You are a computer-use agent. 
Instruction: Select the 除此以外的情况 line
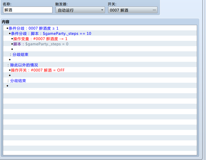pos(100,65)
